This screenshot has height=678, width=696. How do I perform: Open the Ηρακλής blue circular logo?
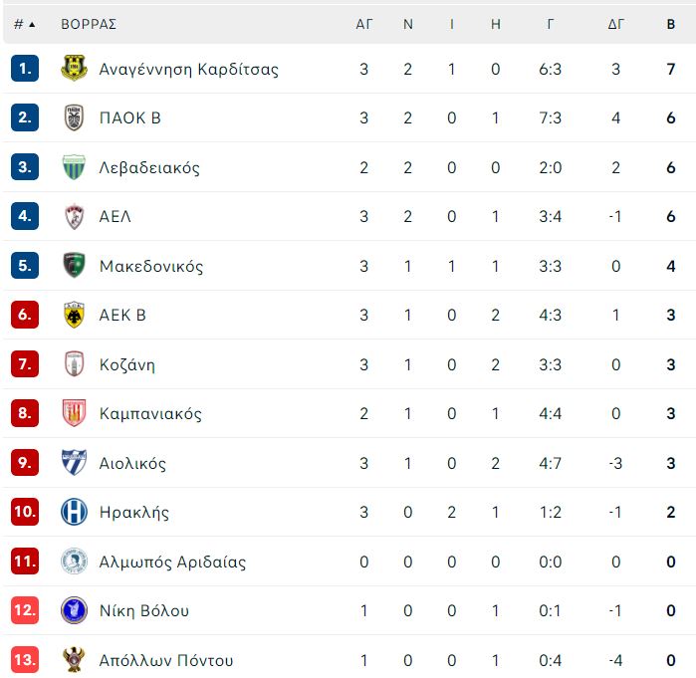(x=74, y=512)
